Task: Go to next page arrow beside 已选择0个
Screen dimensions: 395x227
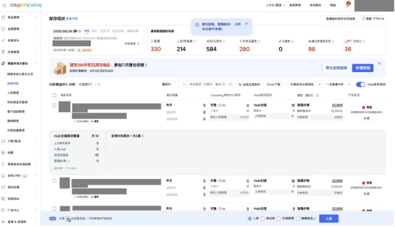Action: click(x=99, y=84)
